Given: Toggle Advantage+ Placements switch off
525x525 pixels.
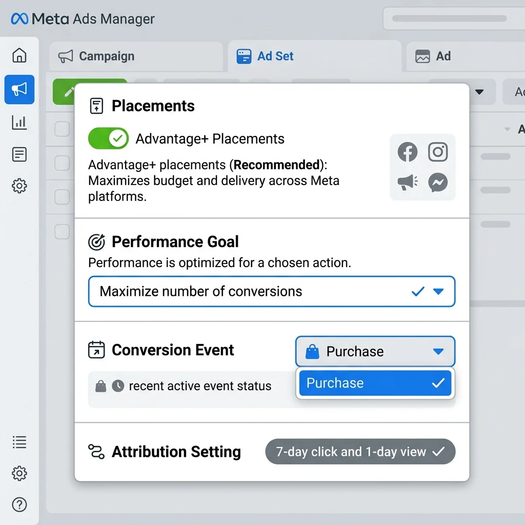Looking at the screenshot, I should (109, 138).
